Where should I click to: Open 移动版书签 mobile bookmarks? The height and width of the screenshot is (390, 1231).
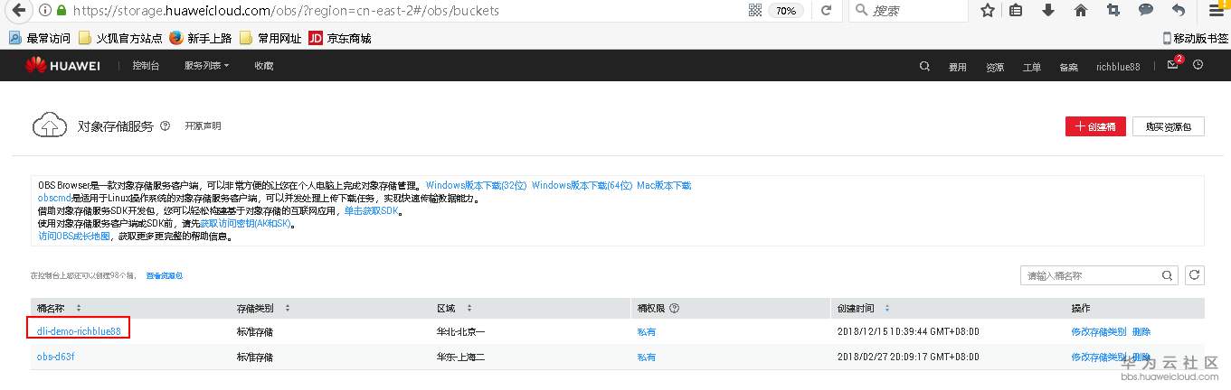tap(1195, 38)
